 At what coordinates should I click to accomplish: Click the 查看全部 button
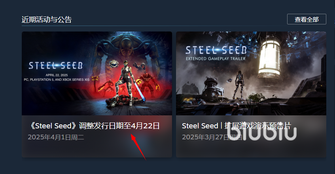(x=307, y=19)
